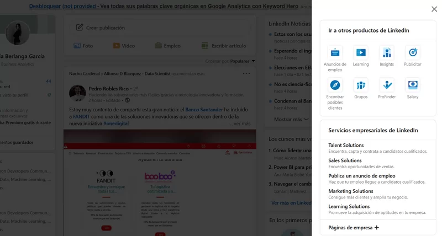The height and width of the screenshot is (236, 442).
Task: Close the LinkedIn products panel
Action: [434, 9]
